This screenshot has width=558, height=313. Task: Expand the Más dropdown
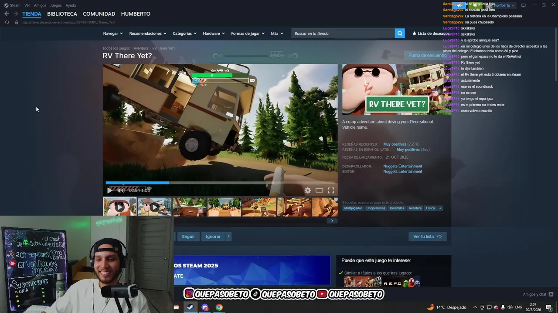277,33
